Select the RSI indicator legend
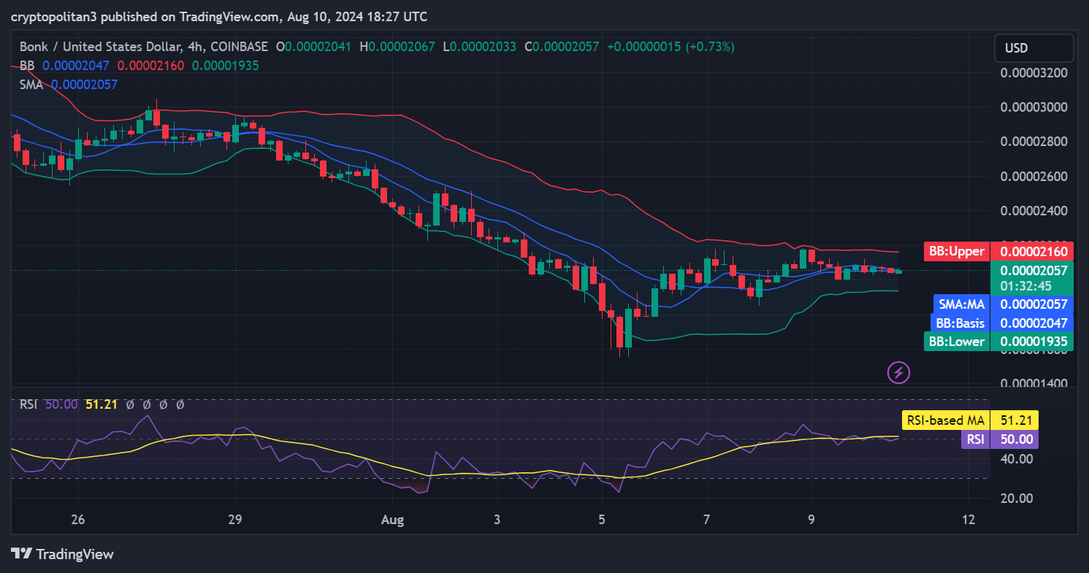The image size is (1089, 573). click(x=28, y=404)
